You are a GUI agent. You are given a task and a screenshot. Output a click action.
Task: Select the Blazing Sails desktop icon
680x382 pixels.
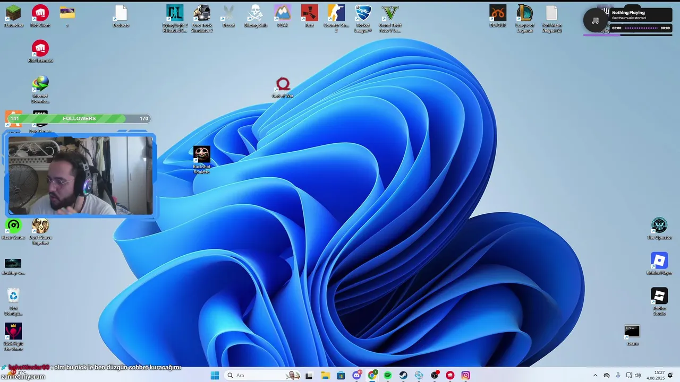[256, 16]
